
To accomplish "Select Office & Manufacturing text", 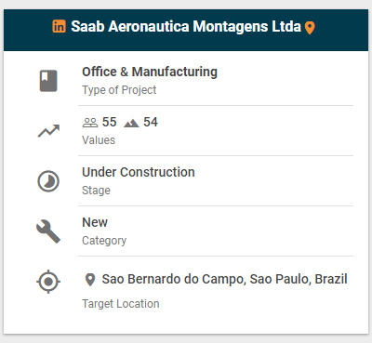I will [x=150, y=72].
